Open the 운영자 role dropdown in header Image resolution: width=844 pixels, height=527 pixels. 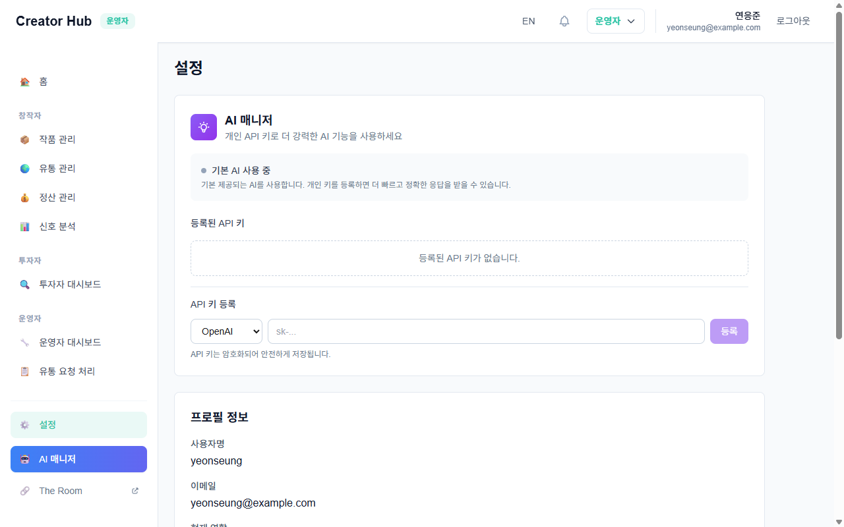[615, 21]
